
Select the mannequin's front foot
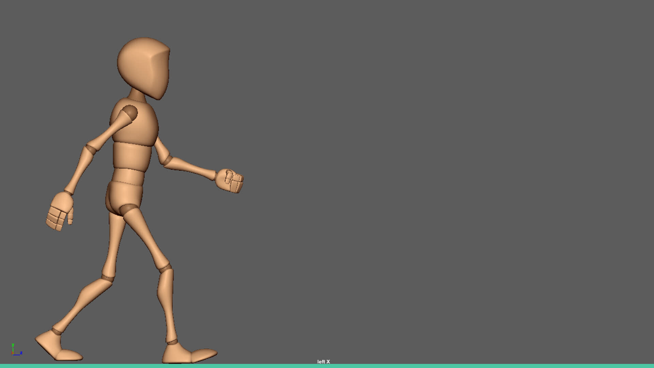(189, 356)
